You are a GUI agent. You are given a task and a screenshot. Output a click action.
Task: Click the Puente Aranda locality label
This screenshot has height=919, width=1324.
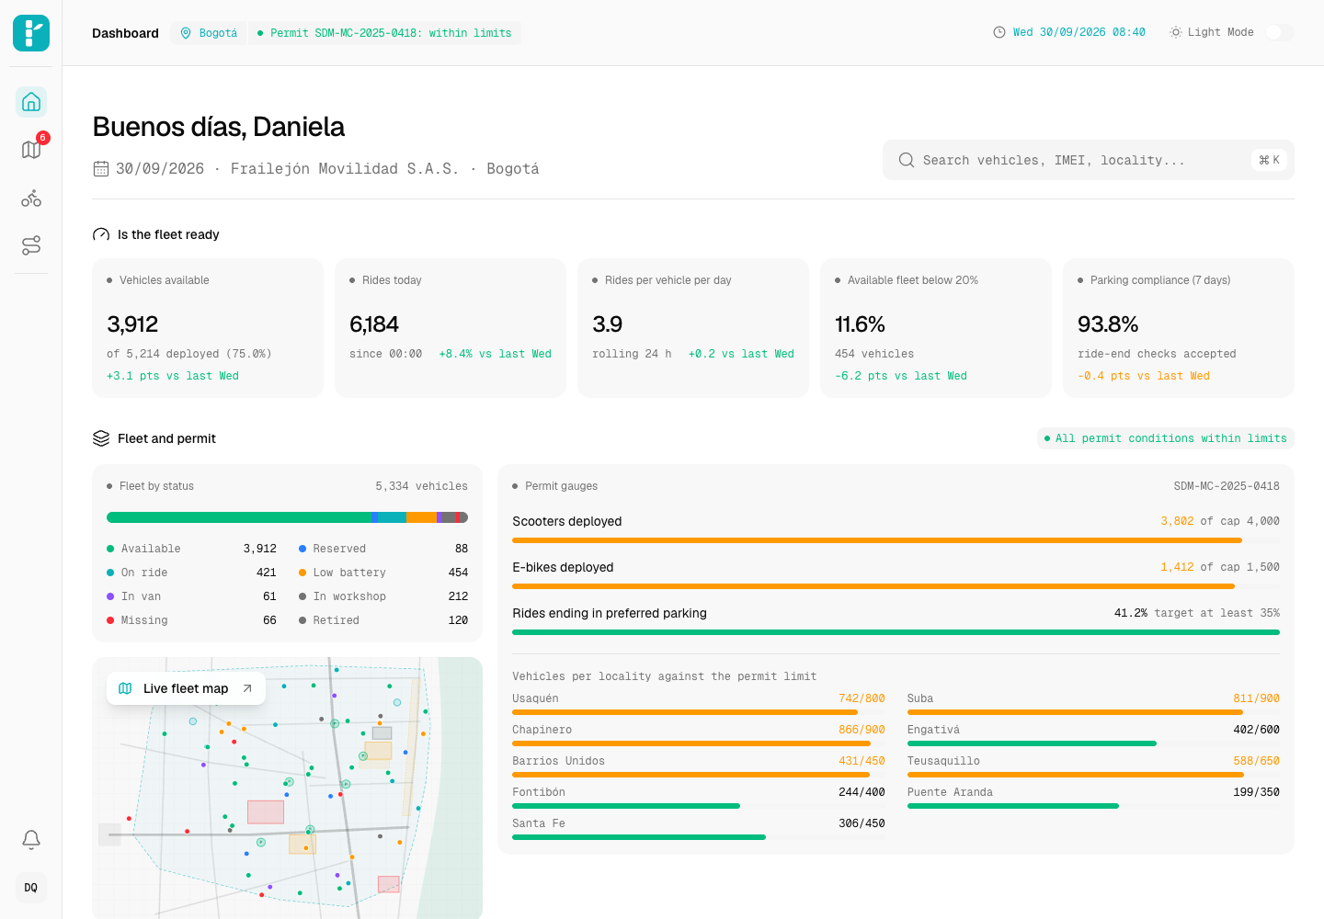950,792
